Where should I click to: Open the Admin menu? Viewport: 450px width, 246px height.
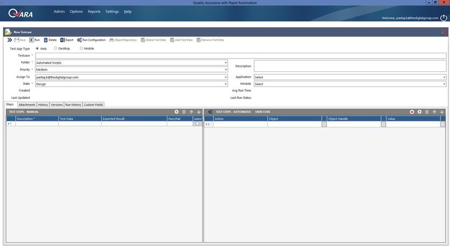(59, 11)
